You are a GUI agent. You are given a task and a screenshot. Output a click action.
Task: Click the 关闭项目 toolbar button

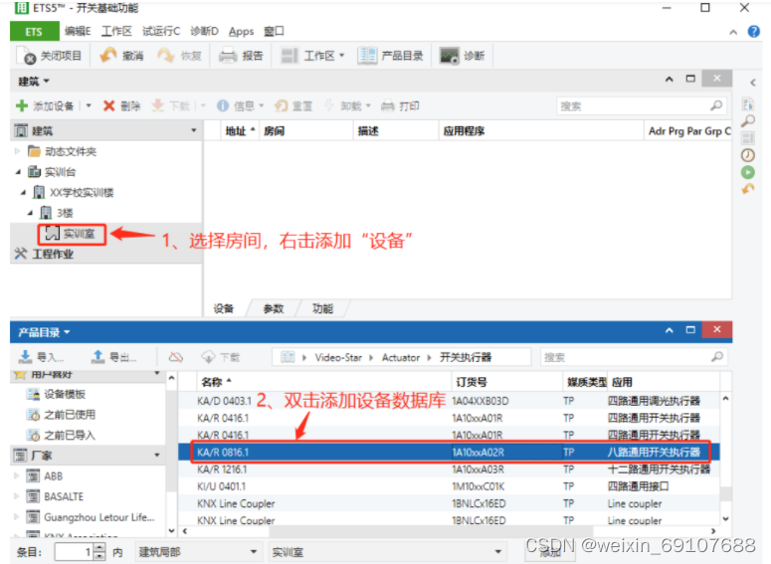pyautogui.click(x=49, y=56)
